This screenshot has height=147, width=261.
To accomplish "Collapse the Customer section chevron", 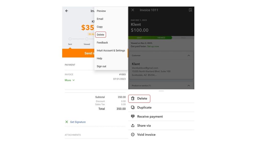I will [x=189, y=55].
